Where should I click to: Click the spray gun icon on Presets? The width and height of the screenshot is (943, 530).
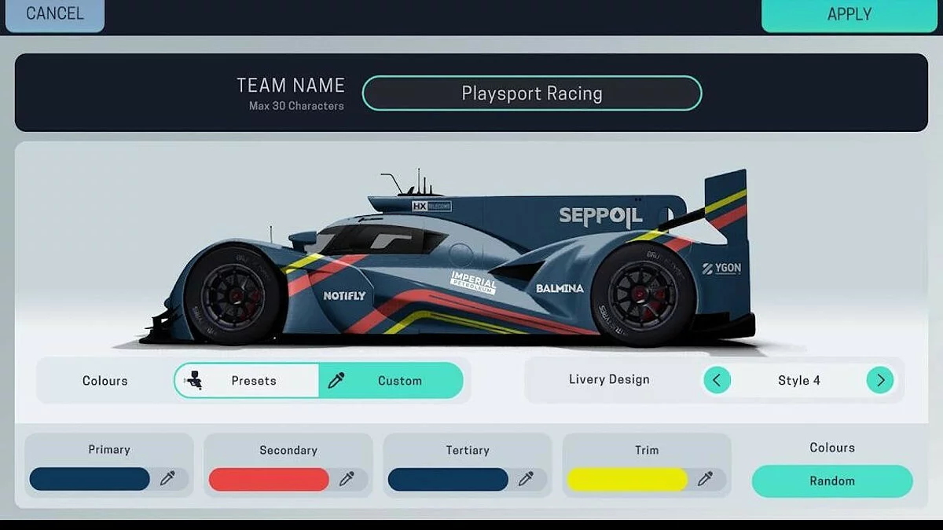196,379
